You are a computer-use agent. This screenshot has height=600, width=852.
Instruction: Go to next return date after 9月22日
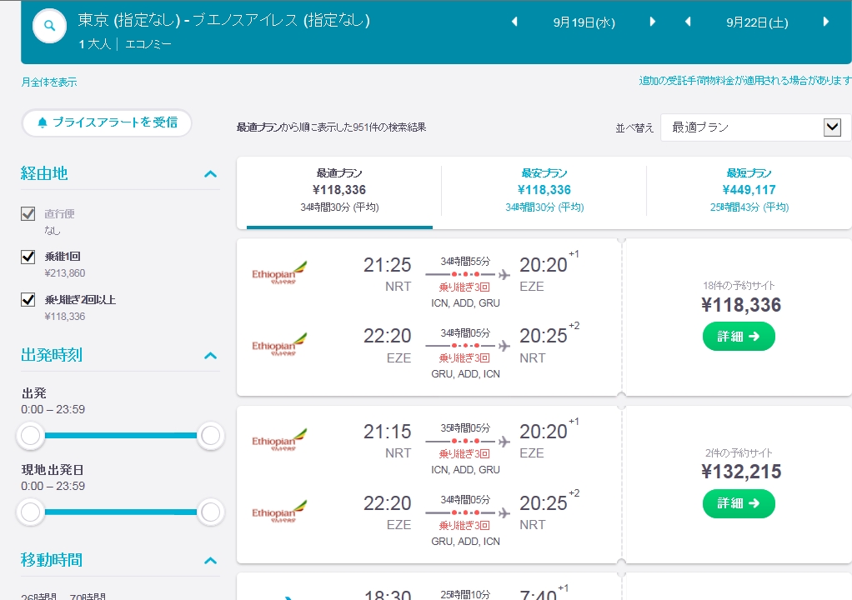pos(826,22)
